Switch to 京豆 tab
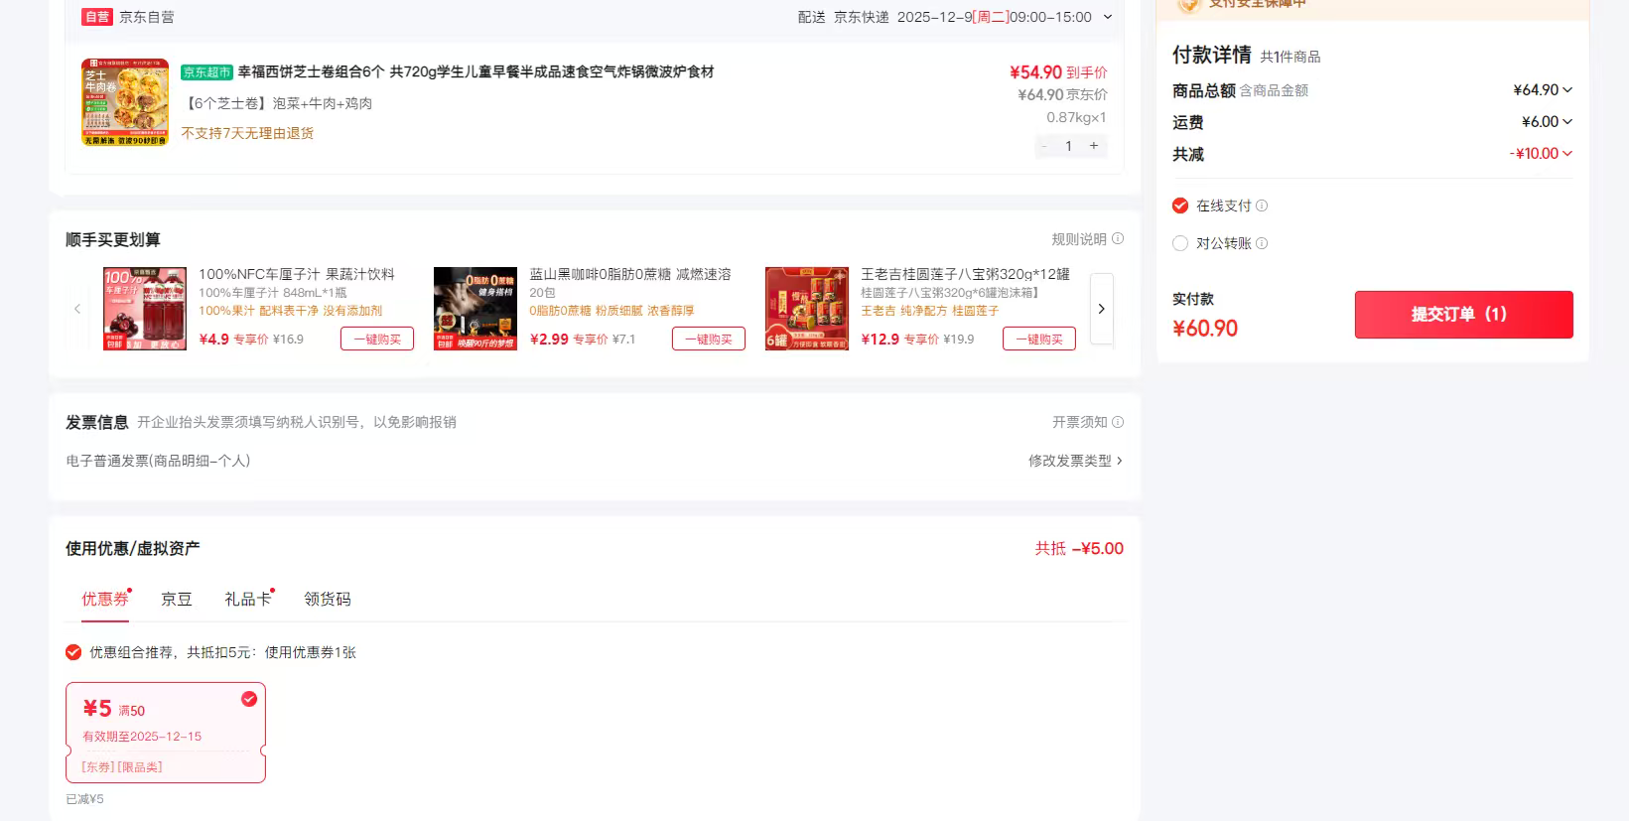Viewport: 1629px width, 821px height. (x=177, y=599)
